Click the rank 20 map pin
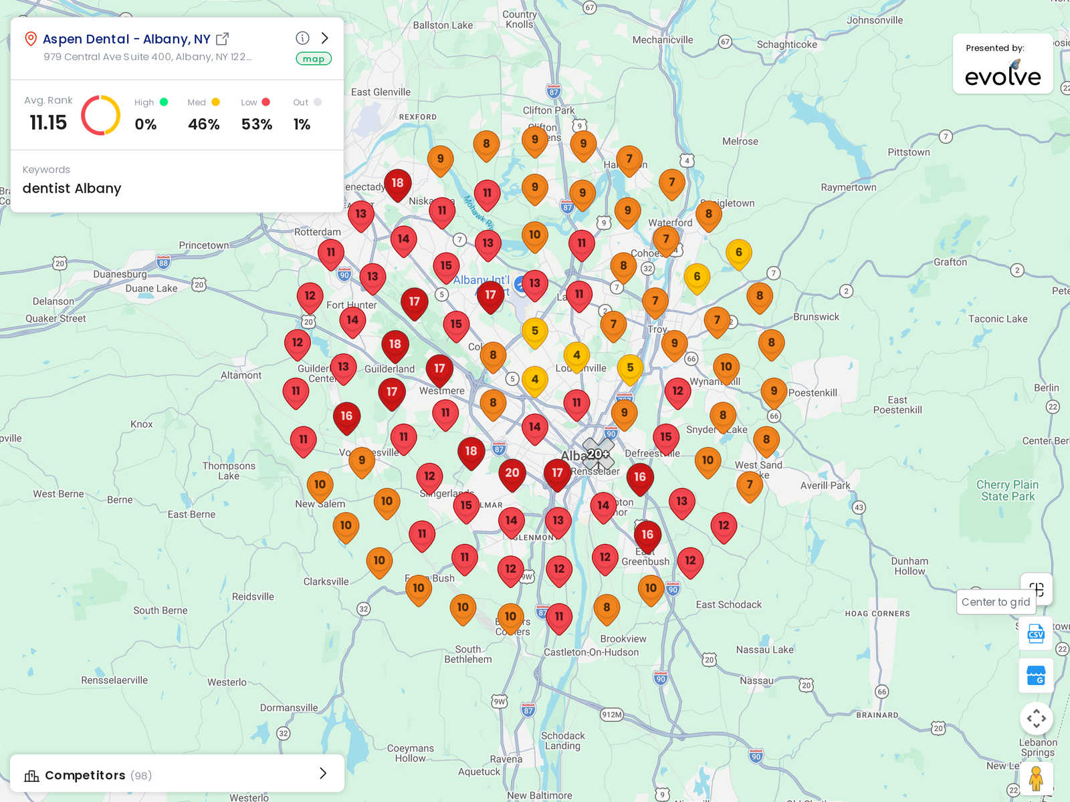Viewport: 1070px width, 802px height. (512, 475)
